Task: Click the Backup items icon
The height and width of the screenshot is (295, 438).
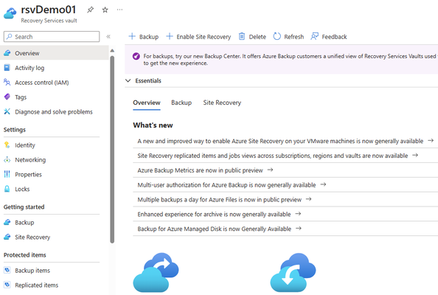Action: (x=7, y=270)
